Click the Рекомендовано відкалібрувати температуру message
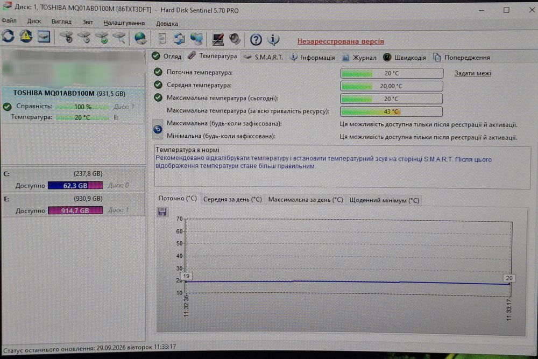Screen dimensions: 538x359 [323, 163]
